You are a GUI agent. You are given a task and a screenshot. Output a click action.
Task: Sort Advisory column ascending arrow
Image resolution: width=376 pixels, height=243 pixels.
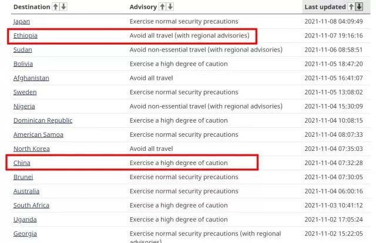pyautogui.click(x=162, y=6)
